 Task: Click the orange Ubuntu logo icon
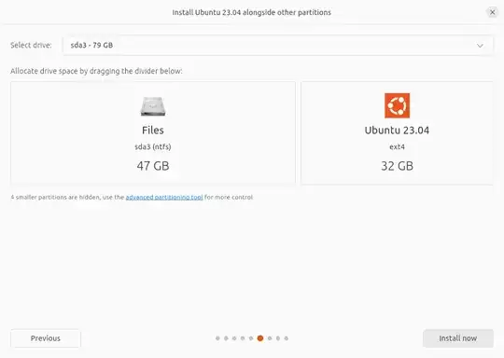397,105
